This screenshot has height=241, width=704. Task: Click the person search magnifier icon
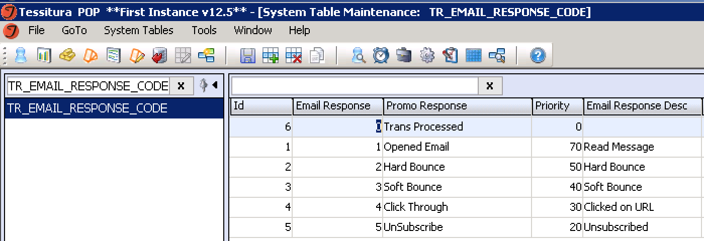click(x=359, y=55)
